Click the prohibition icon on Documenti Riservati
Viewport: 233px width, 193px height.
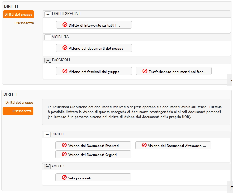pyautogui.click(x=64, y=146)
